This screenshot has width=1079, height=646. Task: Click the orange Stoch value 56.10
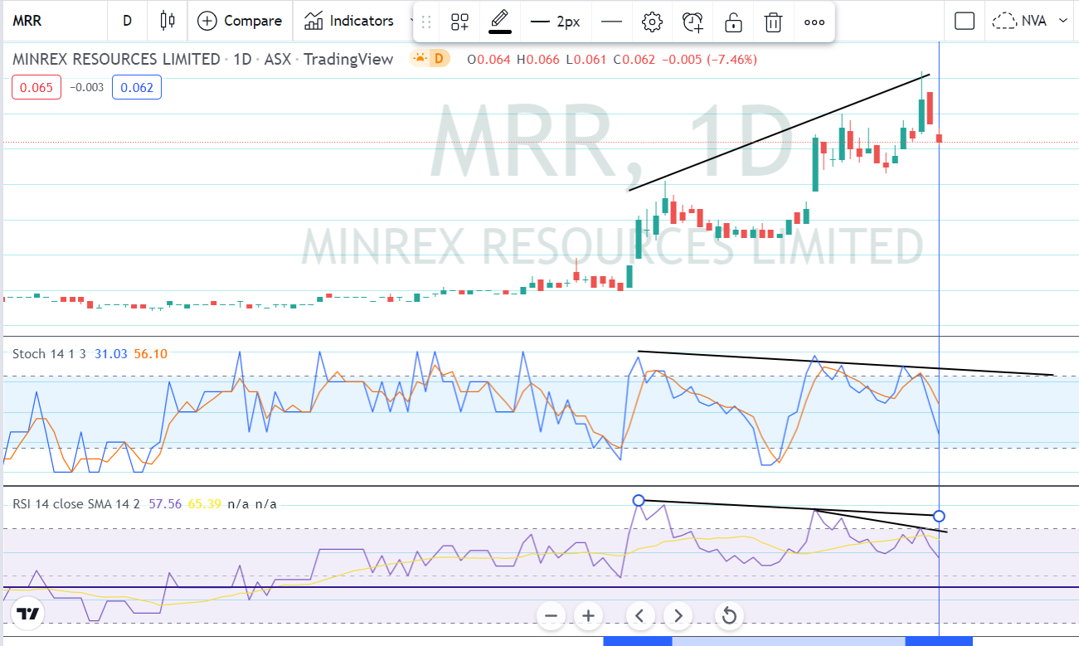[x=151, y=353]
